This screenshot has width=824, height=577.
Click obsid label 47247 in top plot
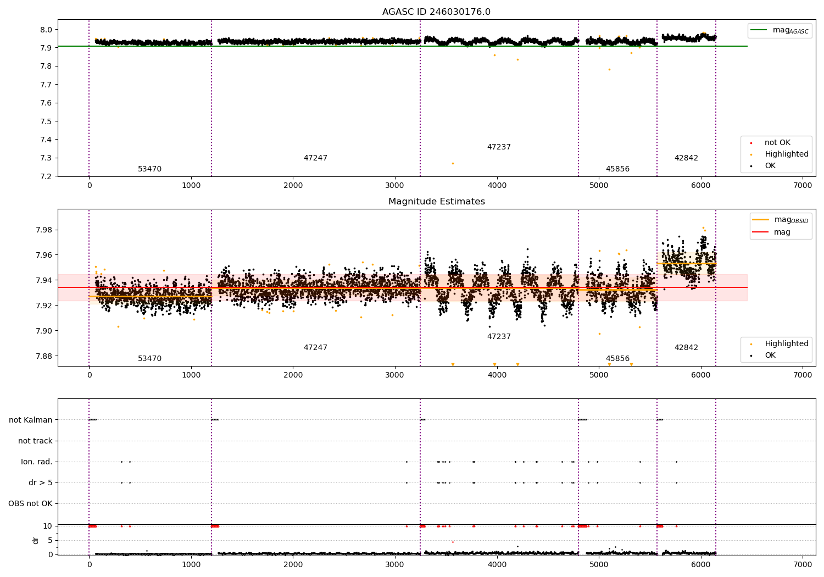click(x=315, y=158)
